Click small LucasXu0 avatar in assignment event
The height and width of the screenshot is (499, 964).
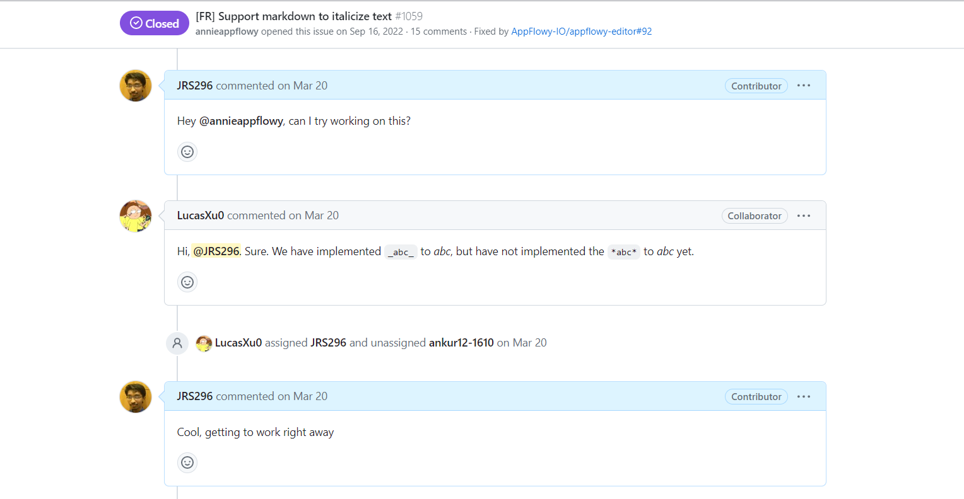pyautogui.click(x=204, y=343)
